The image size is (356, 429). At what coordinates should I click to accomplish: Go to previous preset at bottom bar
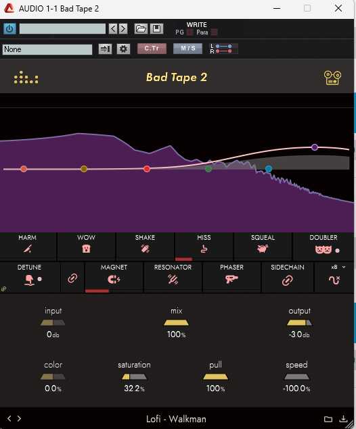[9, 418]
